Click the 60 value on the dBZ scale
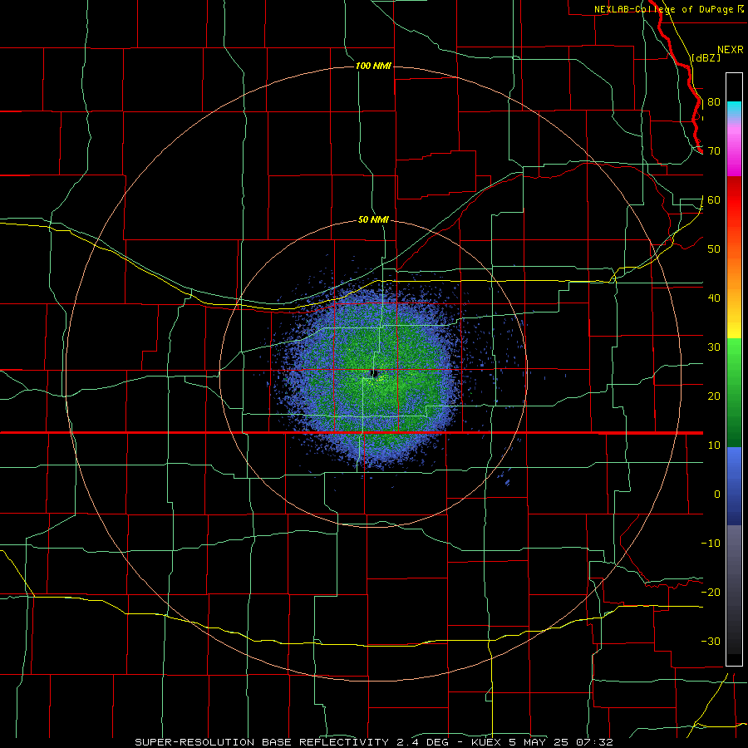Image resolution: width=748 pixels, height=748 pixels. [714, 200]
